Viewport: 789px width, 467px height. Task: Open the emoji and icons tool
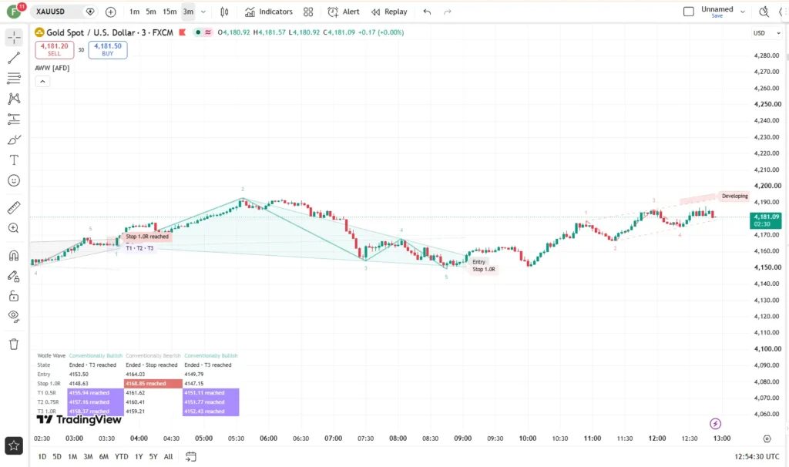point(14,180)
